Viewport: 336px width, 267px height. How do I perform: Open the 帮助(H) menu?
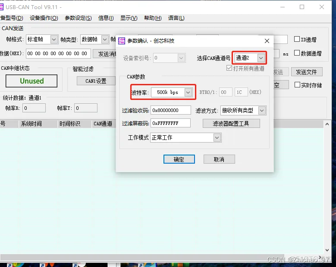[x=153, y=18]
